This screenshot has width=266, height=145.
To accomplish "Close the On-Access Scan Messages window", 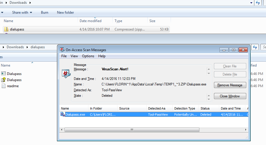I will (x=243, y=50).
